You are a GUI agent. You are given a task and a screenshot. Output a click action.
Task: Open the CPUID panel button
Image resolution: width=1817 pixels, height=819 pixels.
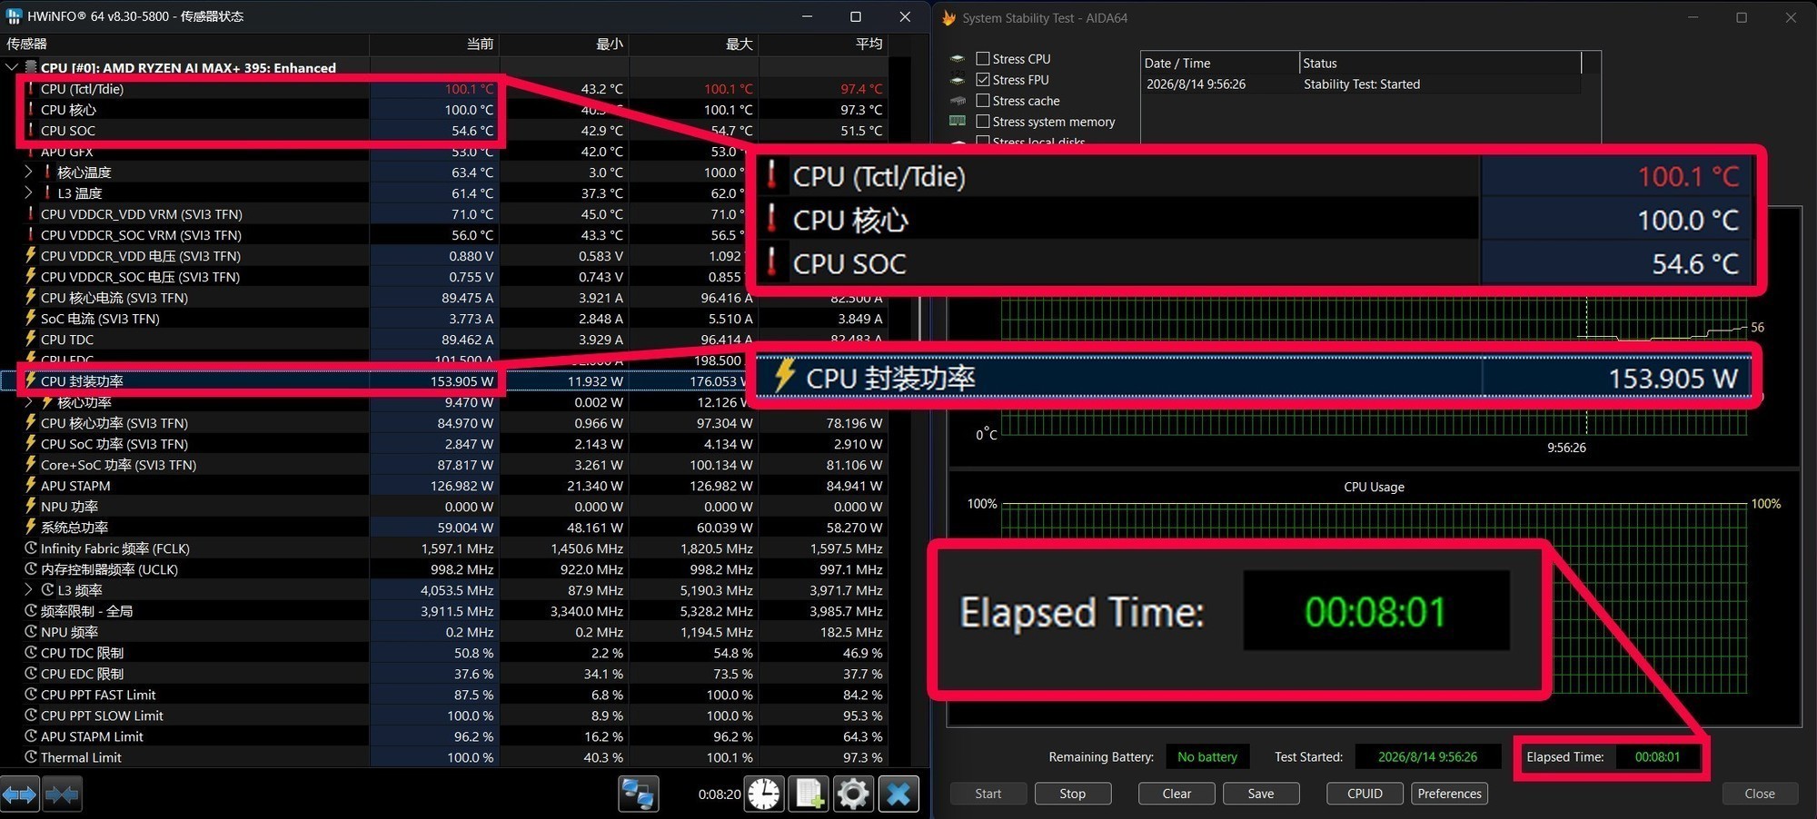coord(1365,794)
